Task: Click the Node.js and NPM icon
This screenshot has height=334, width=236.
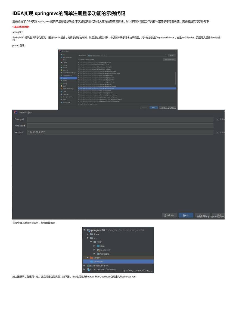Action: 62,97
